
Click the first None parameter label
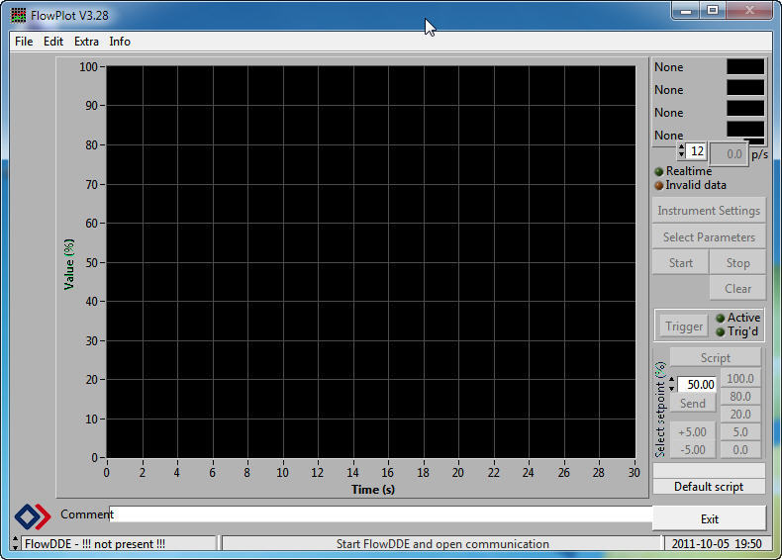point(669,67)
